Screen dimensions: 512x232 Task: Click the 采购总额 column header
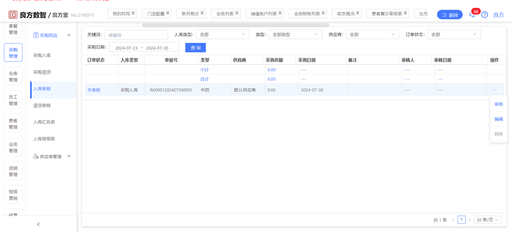click(x=274, y=60)
